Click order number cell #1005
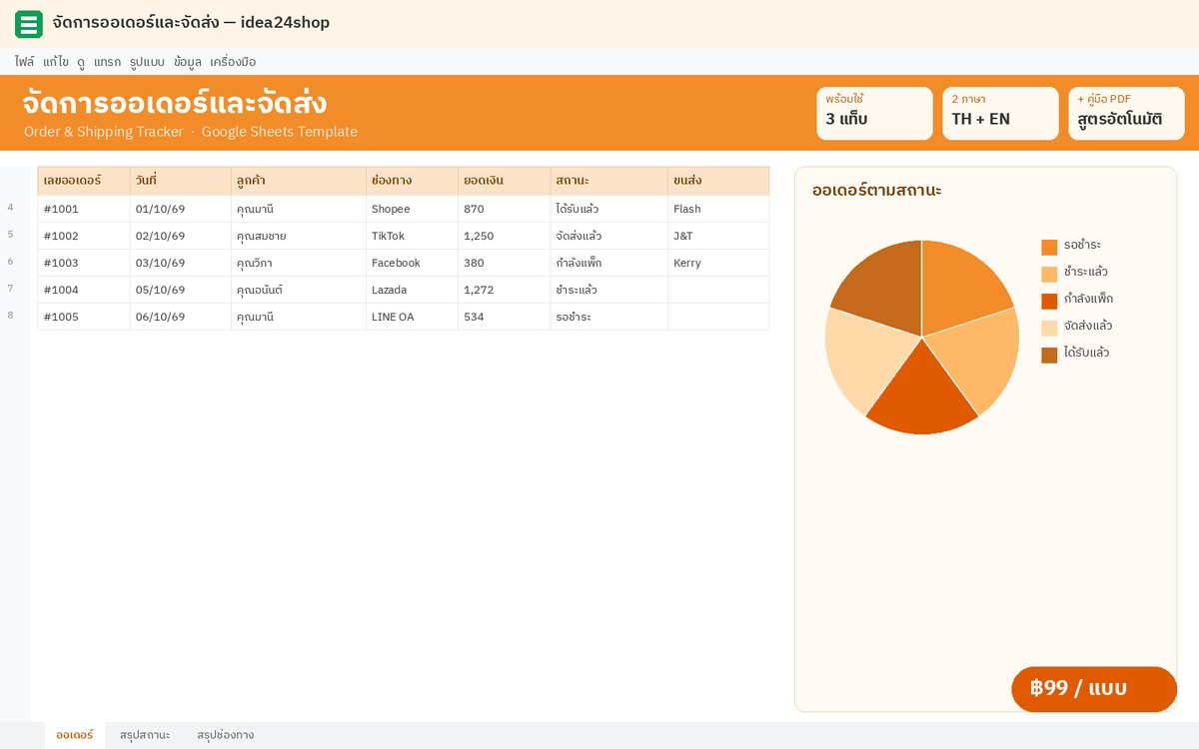 [x=84, y=317]
